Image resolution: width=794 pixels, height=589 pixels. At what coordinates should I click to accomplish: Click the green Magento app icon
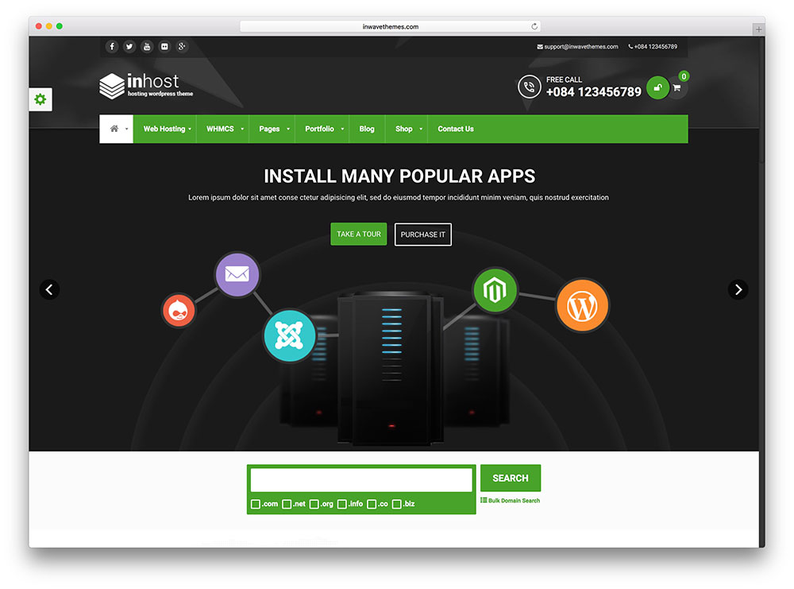[495, 291]
